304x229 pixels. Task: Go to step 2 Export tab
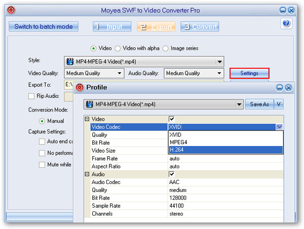tap(156, 26)
